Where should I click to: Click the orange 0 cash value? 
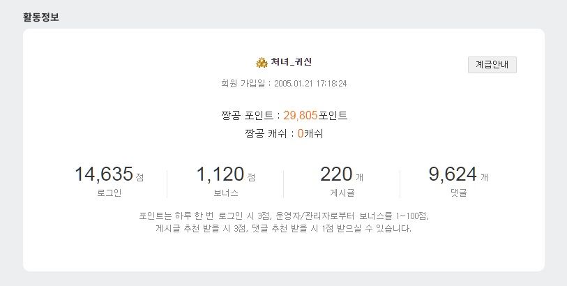[x=300, y=133]
